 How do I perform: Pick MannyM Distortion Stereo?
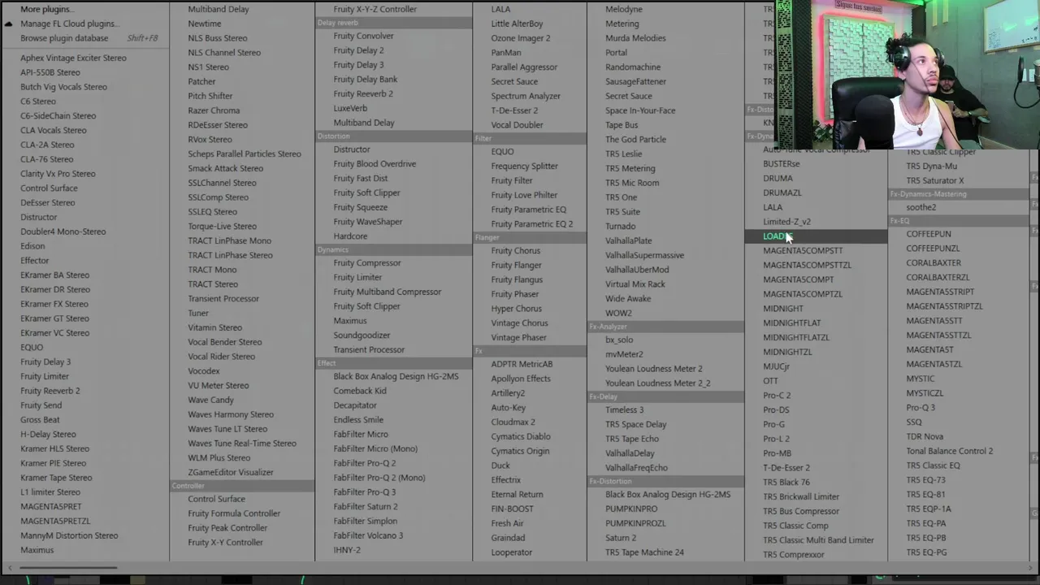click(x=69, y=535)
